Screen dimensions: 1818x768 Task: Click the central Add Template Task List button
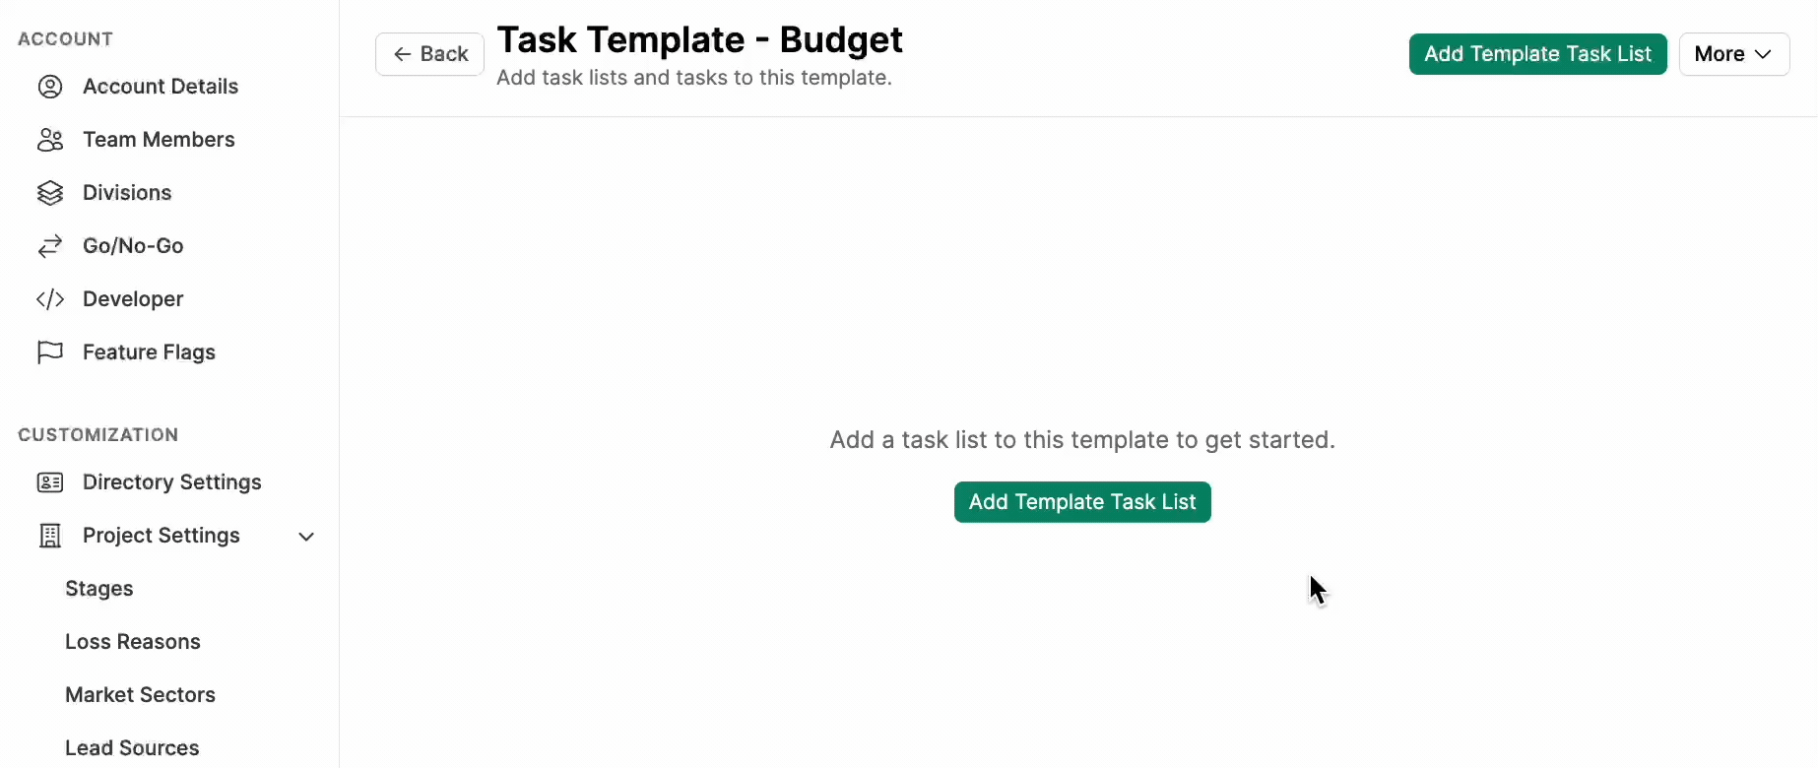[1081, 501]
